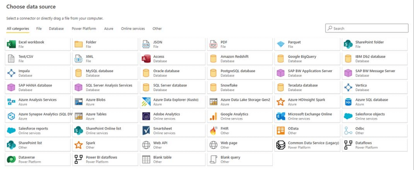
Task: Select the OData icon
Action: (x=280, y=131)
